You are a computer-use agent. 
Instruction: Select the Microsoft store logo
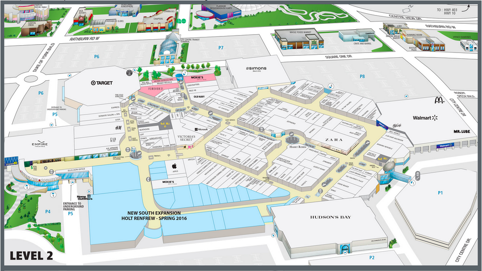(201, 130)
